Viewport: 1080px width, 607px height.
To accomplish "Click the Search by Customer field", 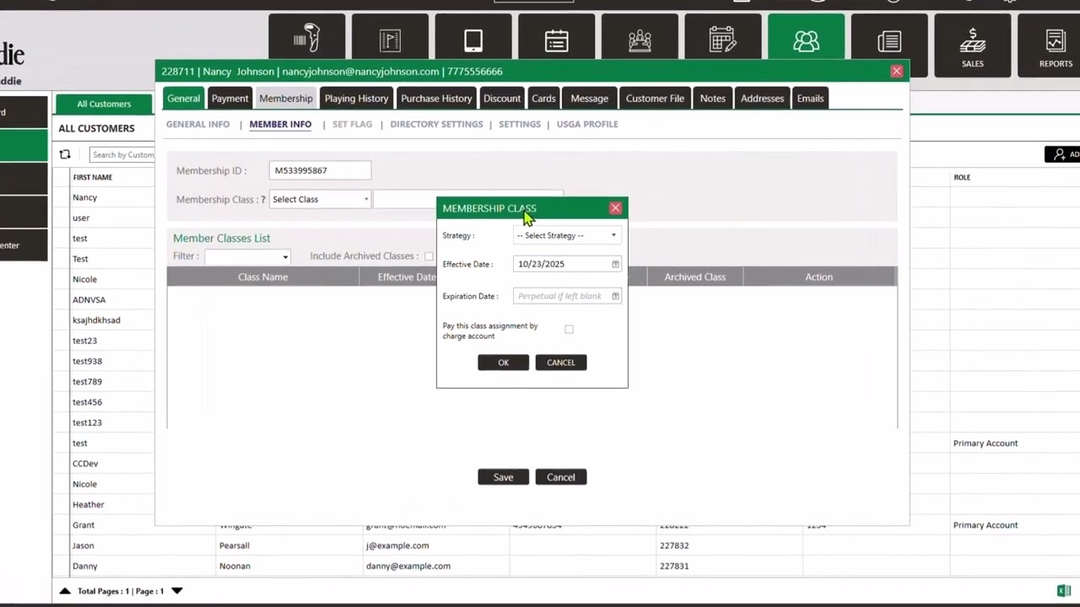I will pos(122,154).
